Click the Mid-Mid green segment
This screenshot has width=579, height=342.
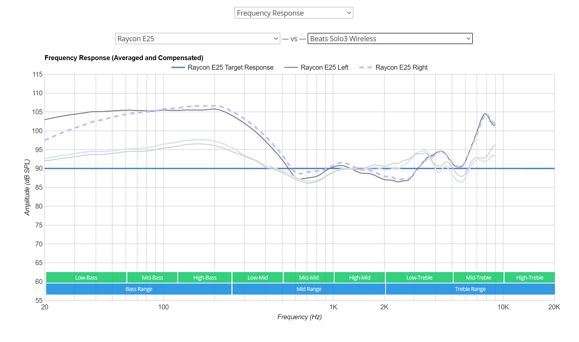pyautogui.click(x=308, y=277)
